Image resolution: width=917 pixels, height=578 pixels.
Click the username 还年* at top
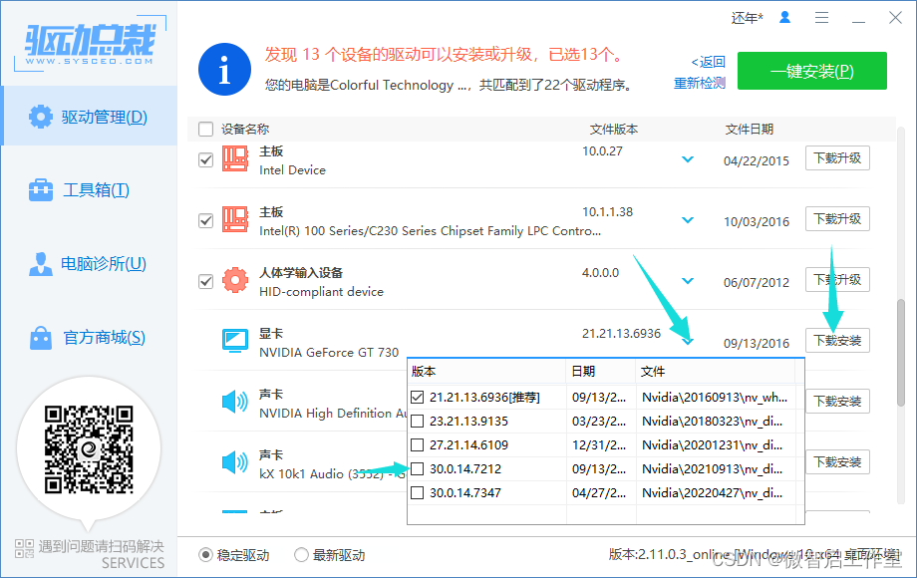(x=747, y=18)
